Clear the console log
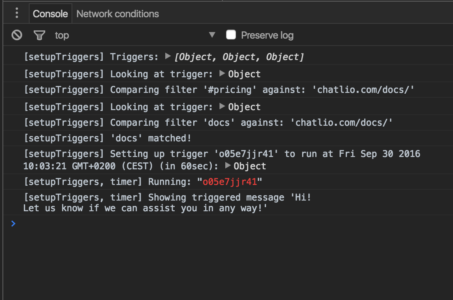 click(17, 35)
